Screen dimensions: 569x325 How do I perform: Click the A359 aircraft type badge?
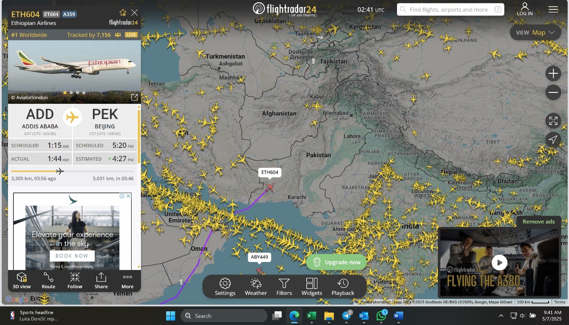69,14
